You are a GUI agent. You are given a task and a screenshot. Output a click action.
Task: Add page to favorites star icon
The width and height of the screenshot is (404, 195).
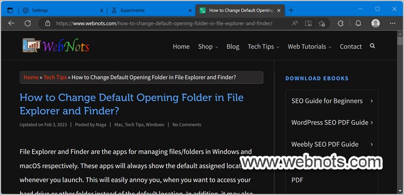tap(321, 23)
